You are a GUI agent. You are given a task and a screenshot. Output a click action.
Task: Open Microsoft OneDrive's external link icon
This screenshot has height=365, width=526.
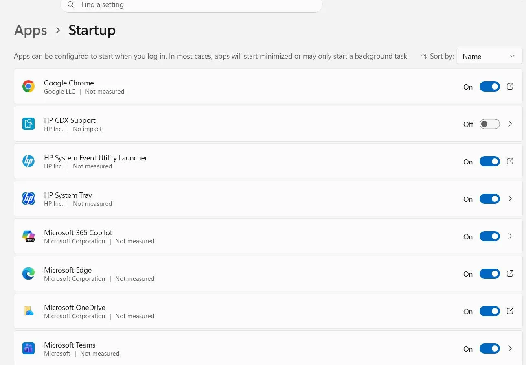tap(510, 311)
